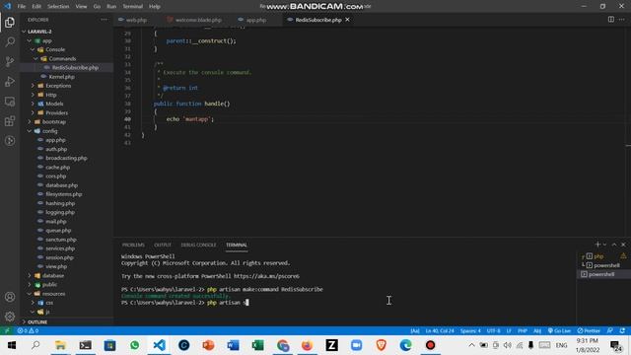Open the Extensions view
Viewport: 631px width, 355px height.
[x=10, y=121]
